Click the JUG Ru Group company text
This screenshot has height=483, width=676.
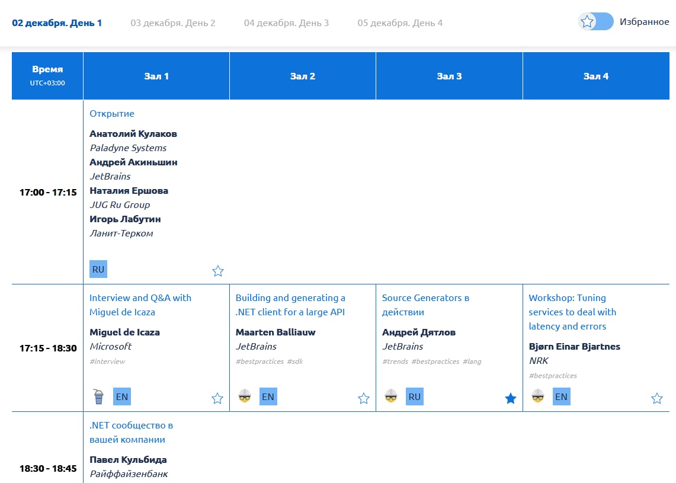[120, 205]
